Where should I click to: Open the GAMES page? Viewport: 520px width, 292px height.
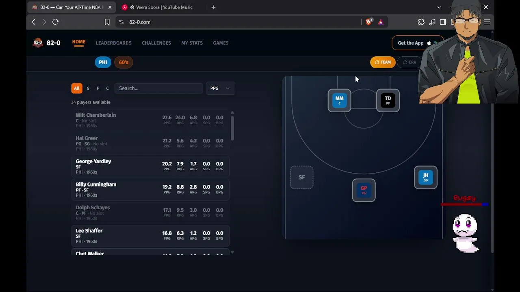click(221, 43)
